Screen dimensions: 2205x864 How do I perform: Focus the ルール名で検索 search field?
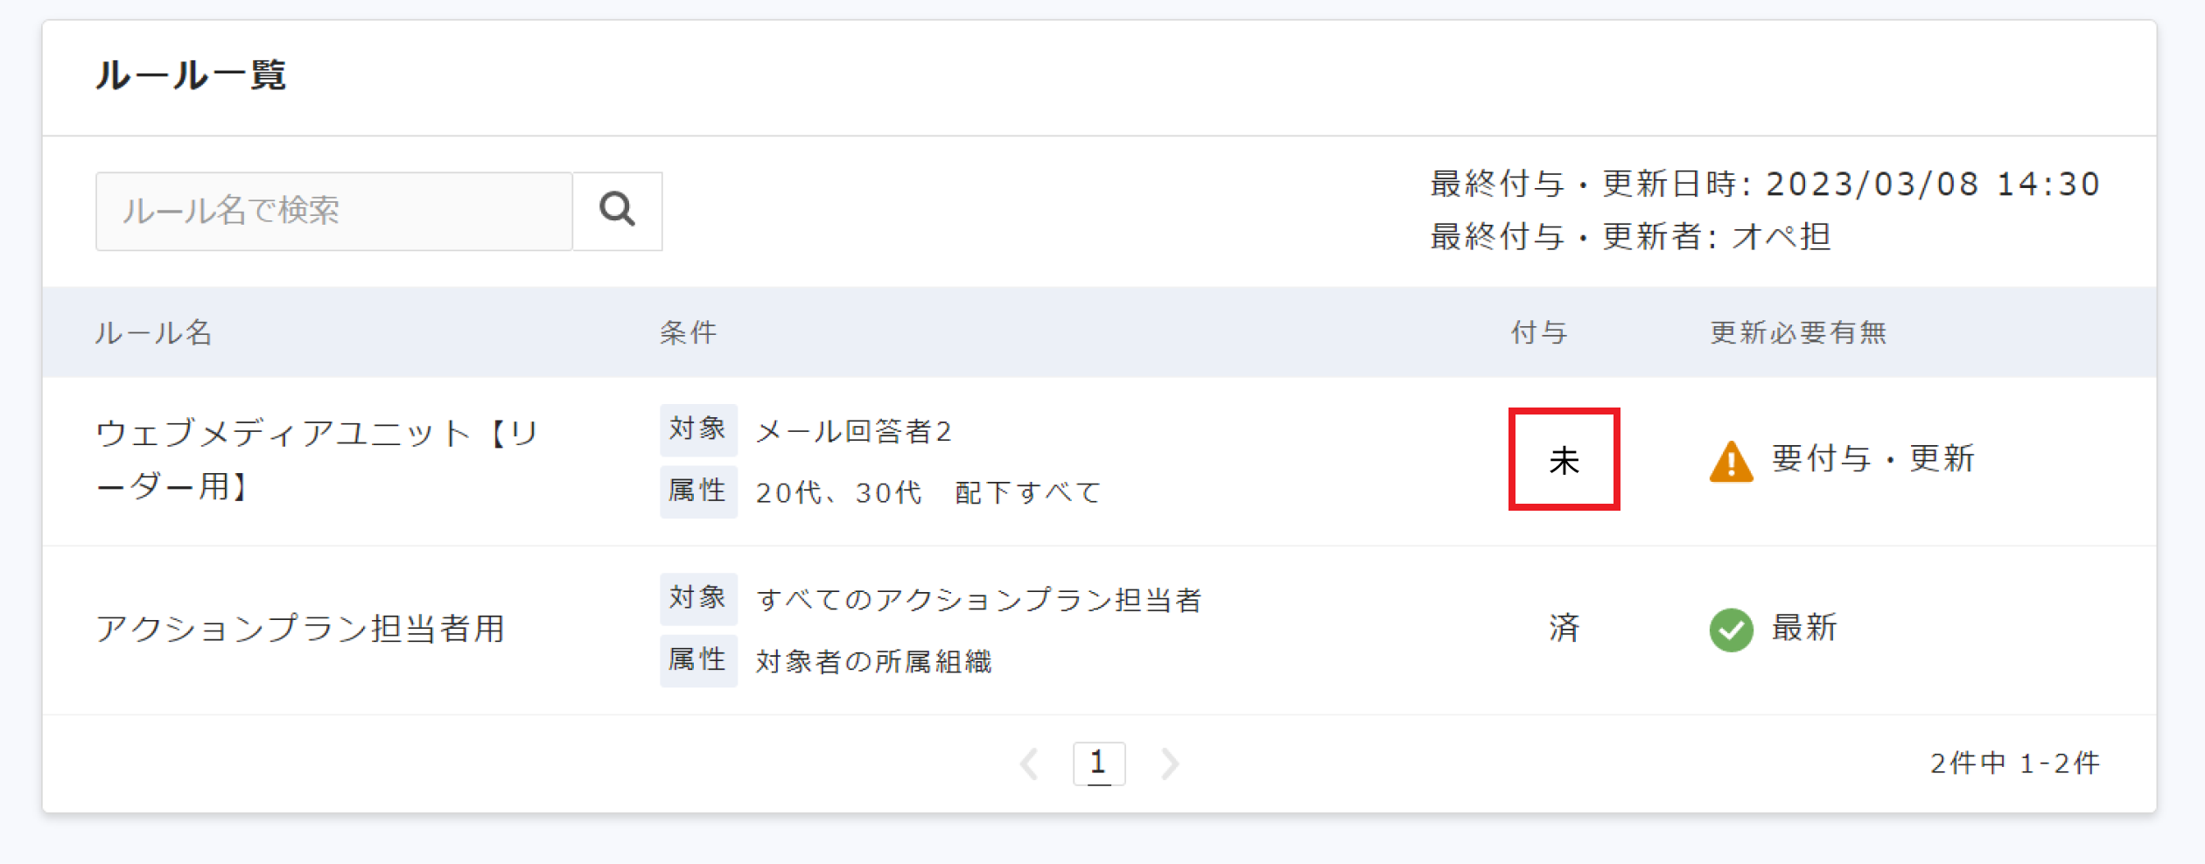333,211
